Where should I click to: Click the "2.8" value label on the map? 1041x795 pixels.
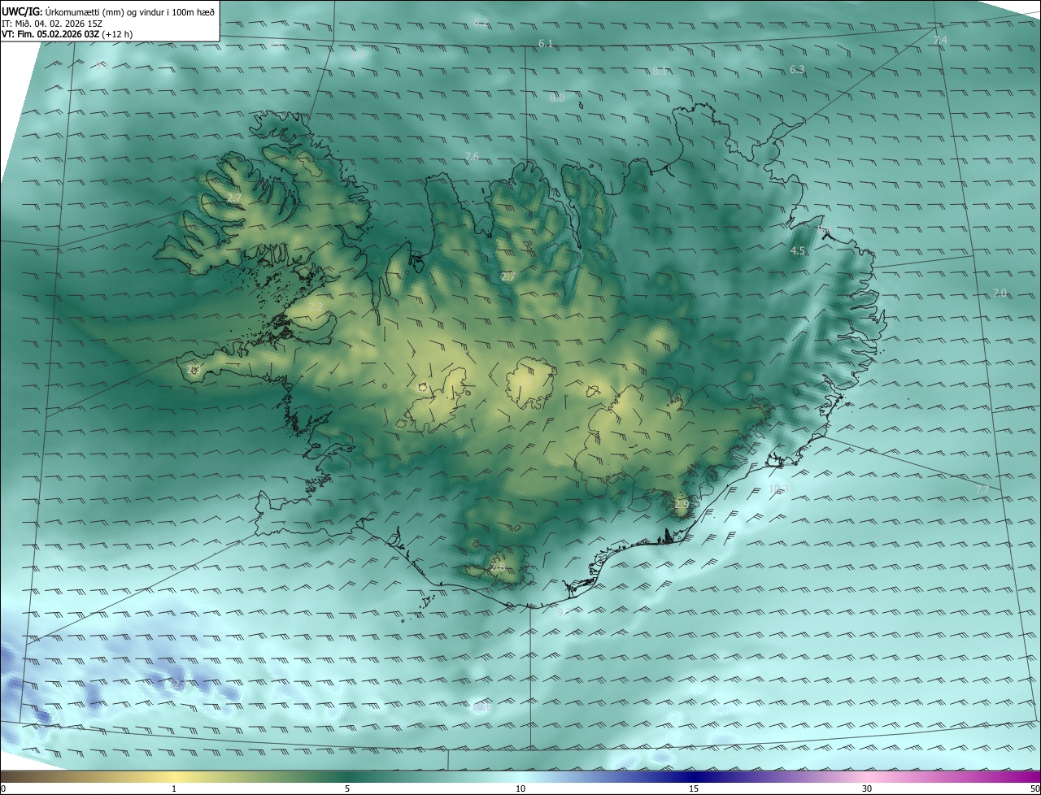(x=498, y=568)
